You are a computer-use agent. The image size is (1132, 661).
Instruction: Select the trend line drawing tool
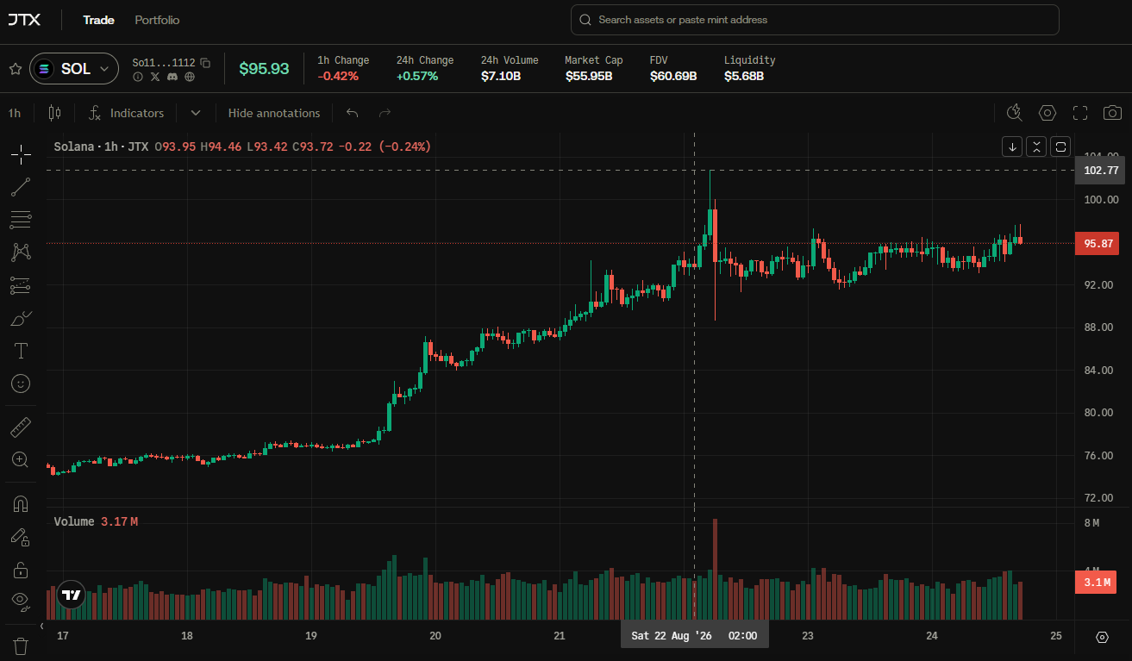coord(21,187)
